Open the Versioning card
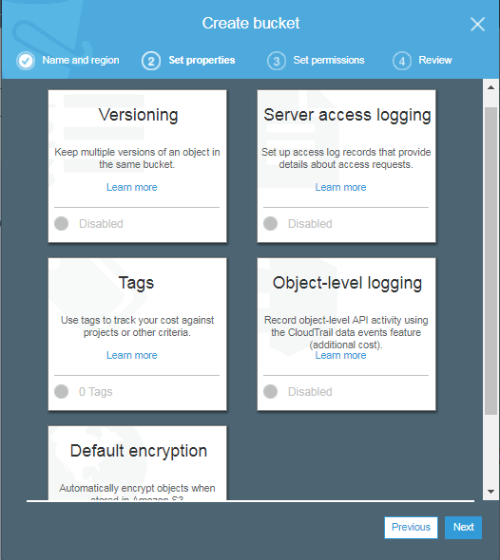 point(137,166)
